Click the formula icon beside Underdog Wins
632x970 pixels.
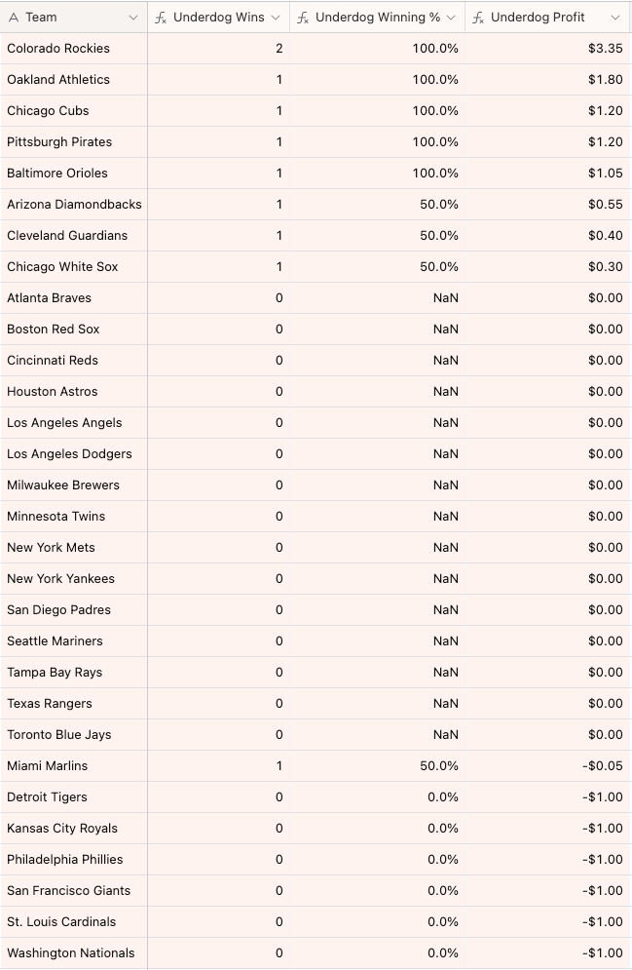(x=161, y=18)
